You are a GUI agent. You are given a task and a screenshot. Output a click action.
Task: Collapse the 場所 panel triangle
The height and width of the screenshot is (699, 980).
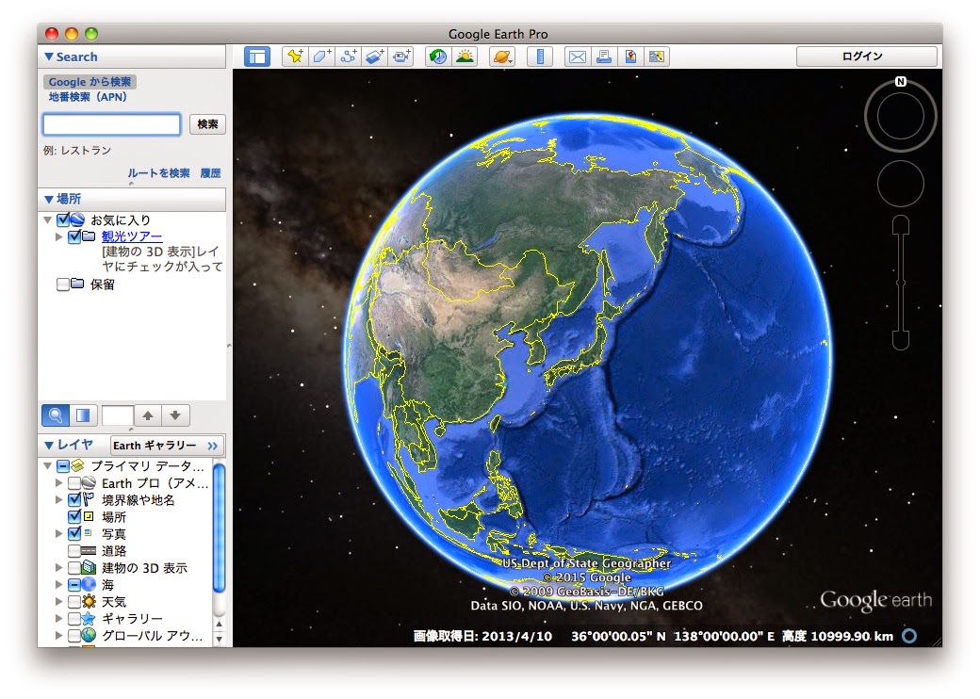48,200
